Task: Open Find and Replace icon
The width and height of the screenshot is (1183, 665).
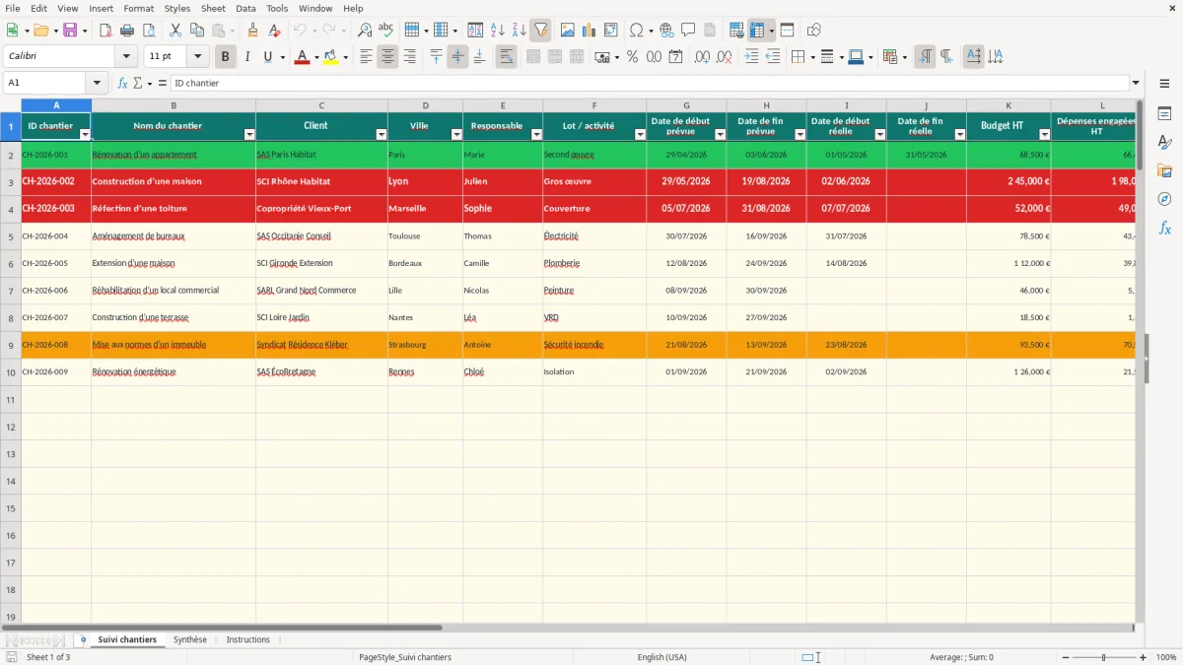Action: coord(365,31)
